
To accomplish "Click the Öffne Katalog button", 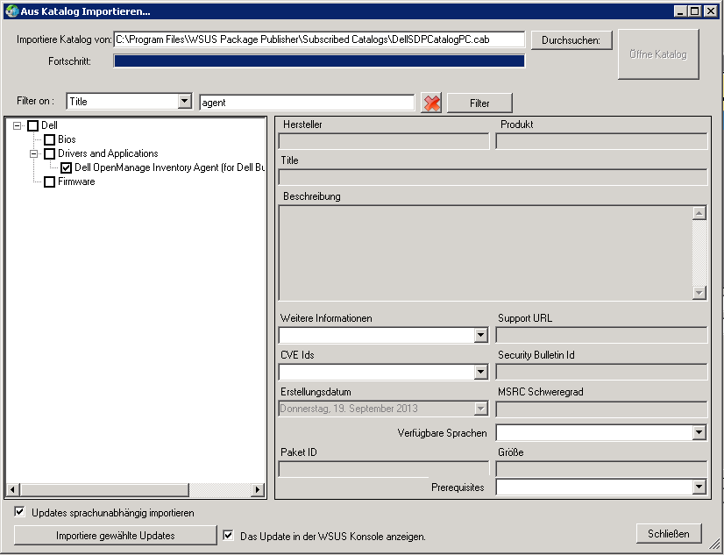I will [x=658, y=54].
